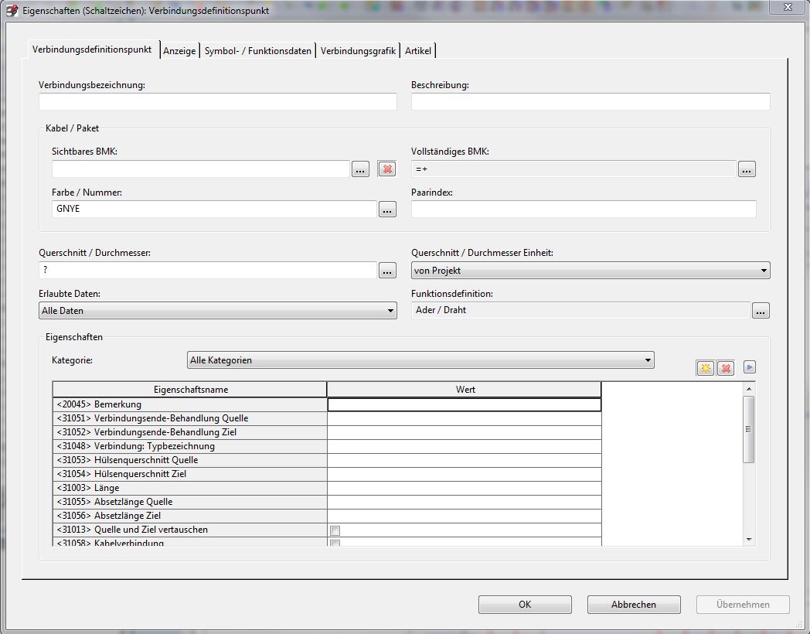Click the value cell for Absetzlänge Ziel
810x634 pixels.
(465, 516)
